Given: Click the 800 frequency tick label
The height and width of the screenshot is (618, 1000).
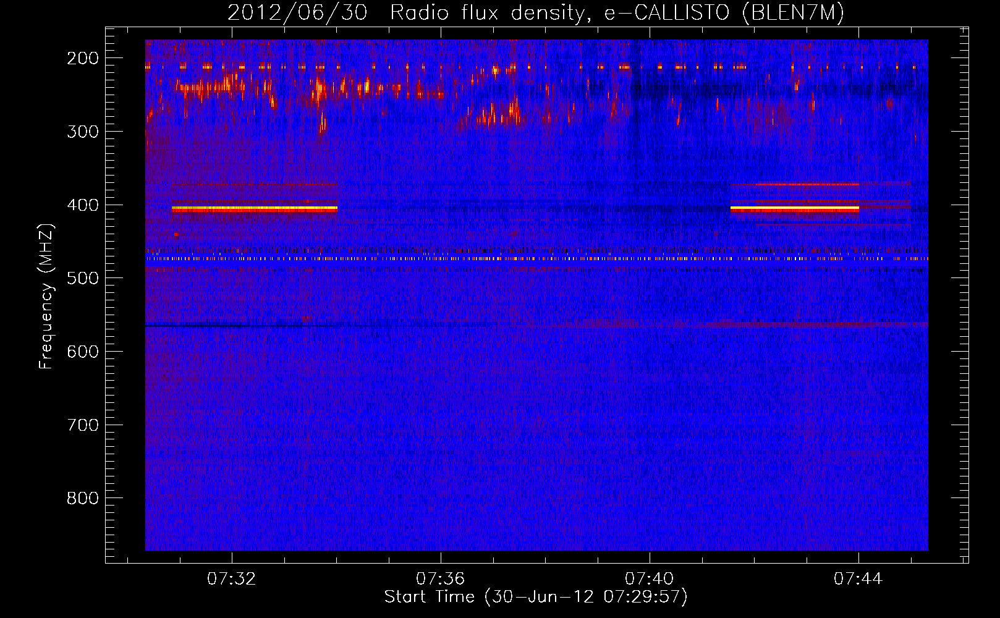Looking at the screenshot, I should [83, 498].
